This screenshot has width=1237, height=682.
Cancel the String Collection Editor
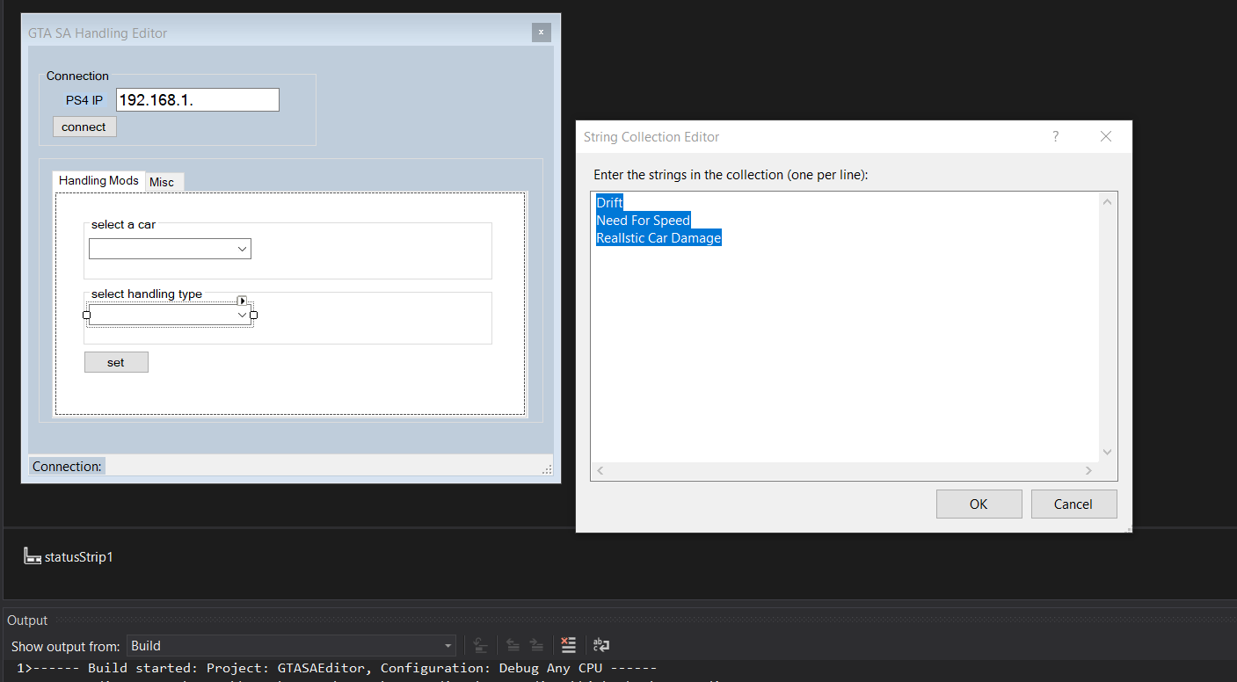point(1073,503)
